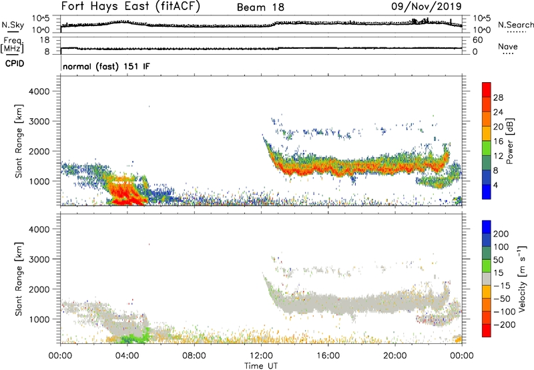Pick the teal 8–12 dB power colorbar segment
The height and width of the screenshot is (370, 534).
point(487,163)
